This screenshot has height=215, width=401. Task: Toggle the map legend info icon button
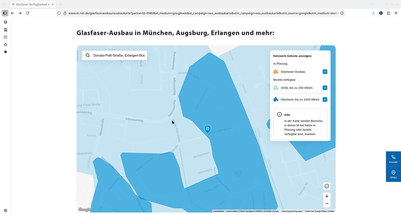[x=327, y=186]
